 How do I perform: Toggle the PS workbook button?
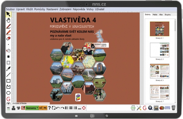click(x=45, y=108)
